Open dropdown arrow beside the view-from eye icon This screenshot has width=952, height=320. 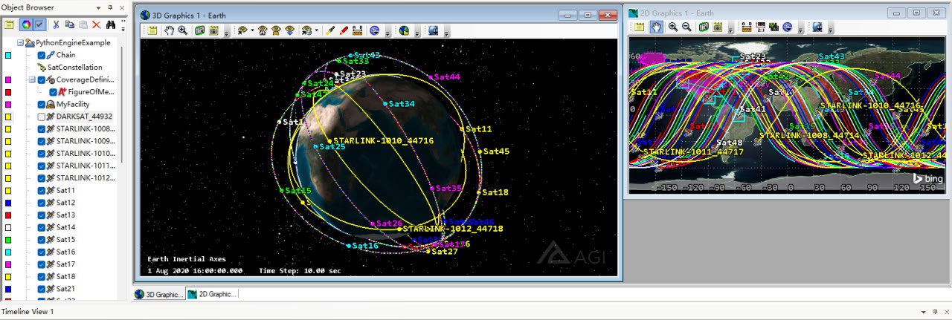click(x=253, y=31)
